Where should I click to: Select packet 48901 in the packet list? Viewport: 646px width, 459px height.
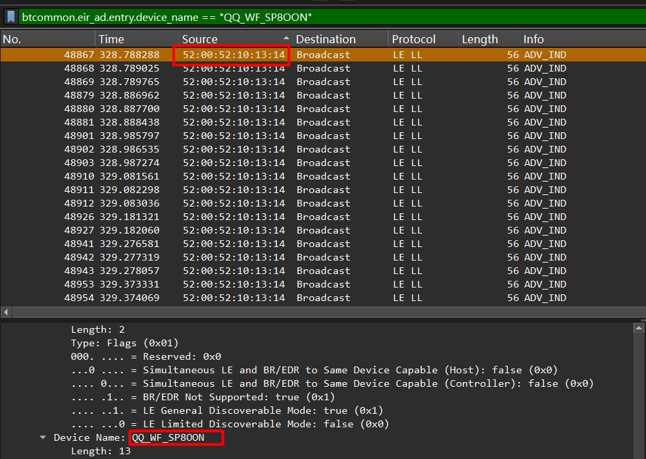[x=79, y=136]
